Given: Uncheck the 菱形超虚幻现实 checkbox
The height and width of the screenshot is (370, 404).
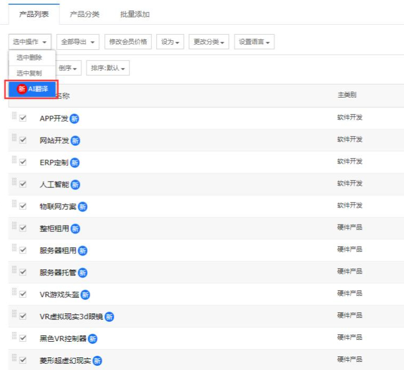Looking at the screenshot, I should click(23, 360).
